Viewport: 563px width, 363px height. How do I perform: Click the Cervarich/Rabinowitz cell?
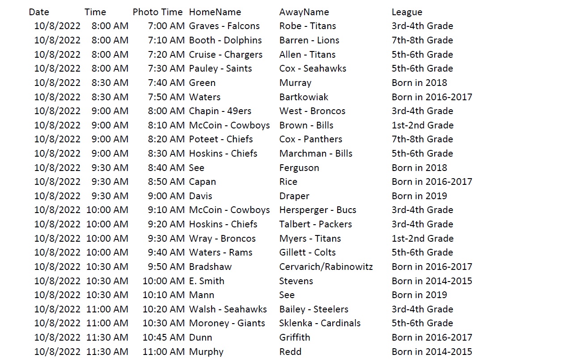click(x=326, y=267)
